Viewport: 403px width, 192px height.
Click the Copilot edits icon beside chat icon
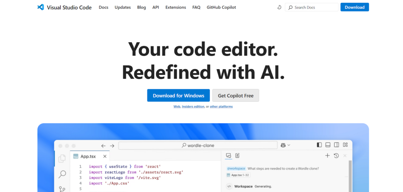(x=237, y=155)
